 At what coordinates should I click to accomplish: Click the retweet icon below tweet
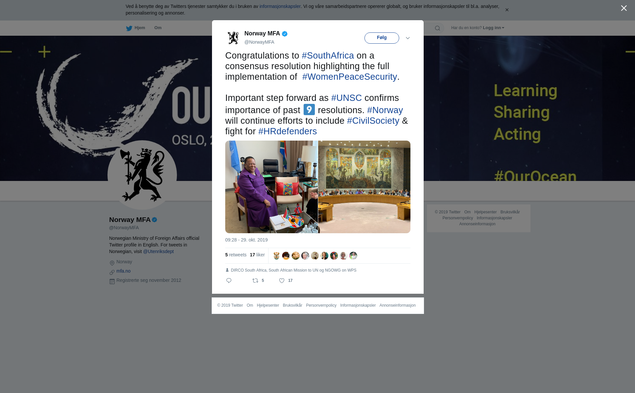point(255,281)
